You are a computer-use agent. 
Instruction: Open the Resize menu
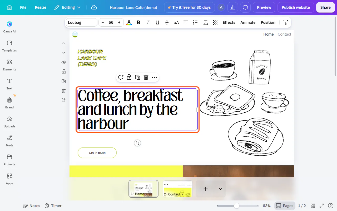pos(41,7)
